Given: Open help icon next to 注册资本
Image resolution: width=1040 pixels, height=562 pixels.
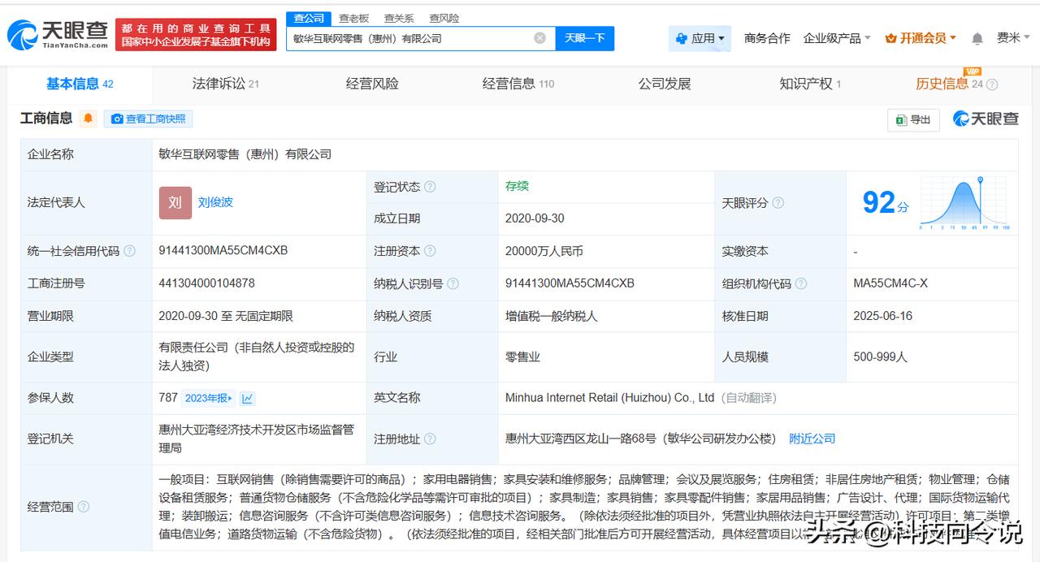Looking at the screenshot, I should (430, 252).
